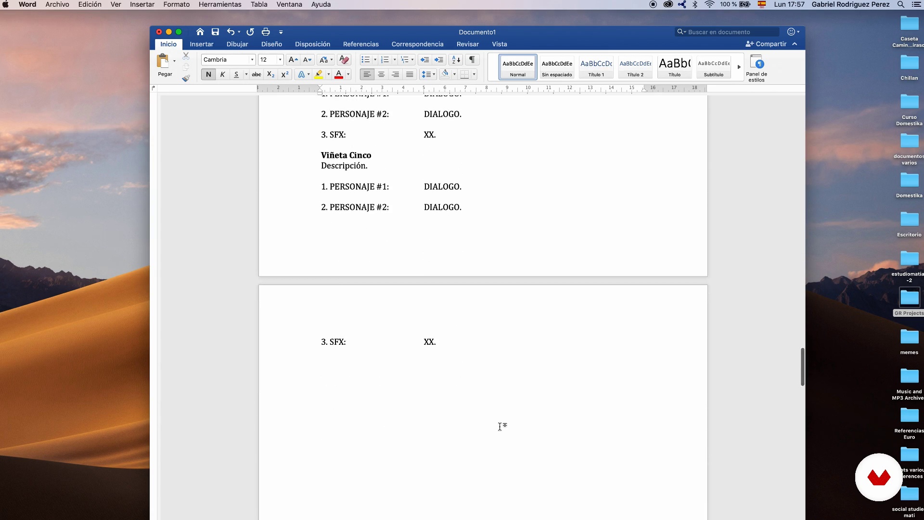
Task: Select the Domestika folder on desktop
Action: coord(909,185)
